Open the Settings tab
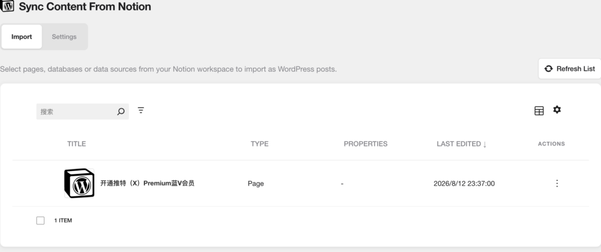Image resolution: width=601 pixels, height=252 pixels. click(x=64, y=37)
